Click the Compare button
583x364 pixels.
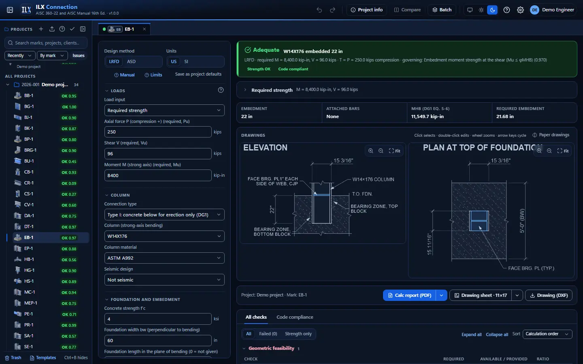tap(407, 10)
